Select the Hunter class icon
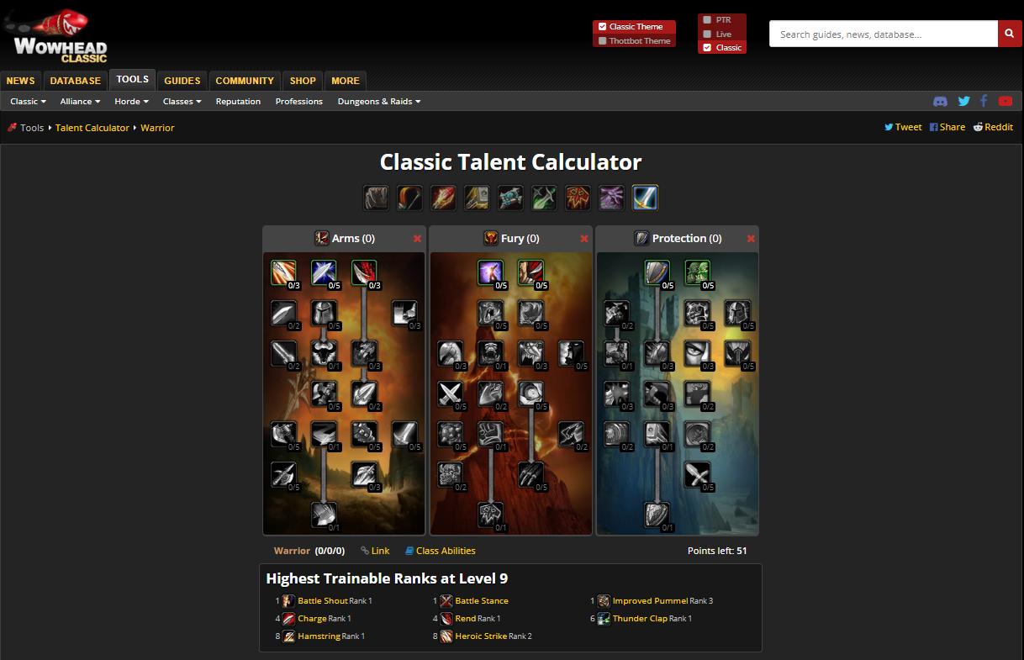 (x=409, y=198)
